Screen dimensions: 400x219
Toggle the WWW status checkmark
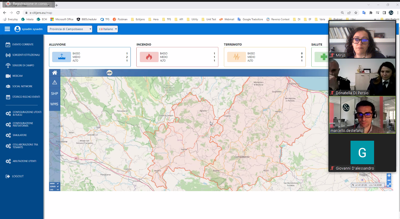pyautogui.click(x=58, y=183)
